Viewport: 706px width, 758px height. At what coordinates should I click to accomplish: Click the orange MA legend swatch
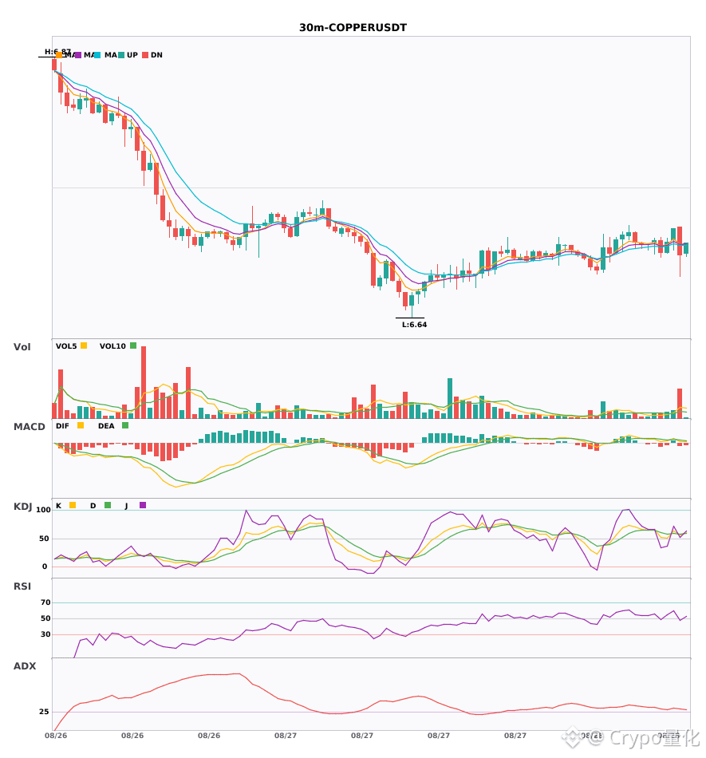[59, 55]
